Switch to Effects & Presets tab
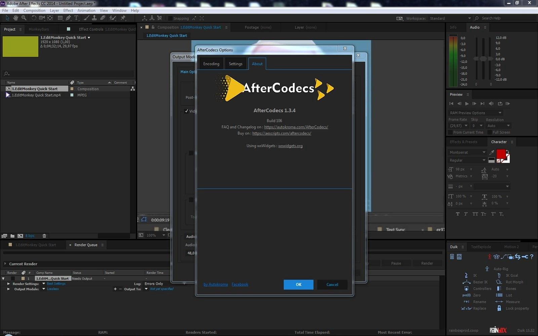Image resolution: width=538 pixels, height=336 pixels. tap(463, 142)
